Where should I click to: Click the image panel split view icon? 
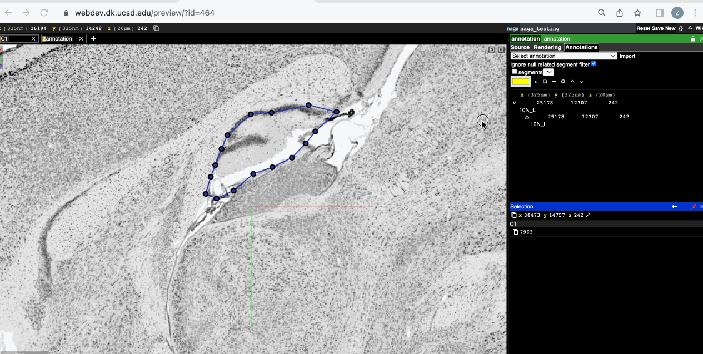[x=501, y=49]
